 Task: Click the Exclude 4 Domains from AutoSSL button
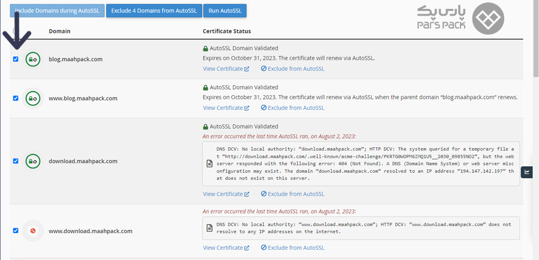(x=154, y=11)
